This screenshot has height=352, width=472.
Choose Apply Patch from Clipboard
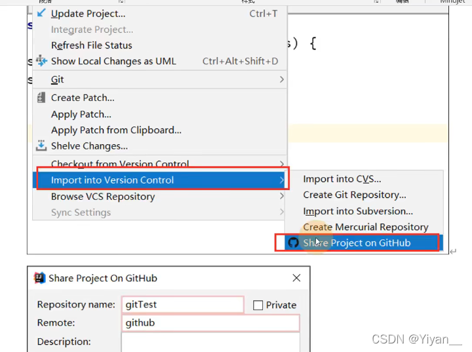click(160, 130)
